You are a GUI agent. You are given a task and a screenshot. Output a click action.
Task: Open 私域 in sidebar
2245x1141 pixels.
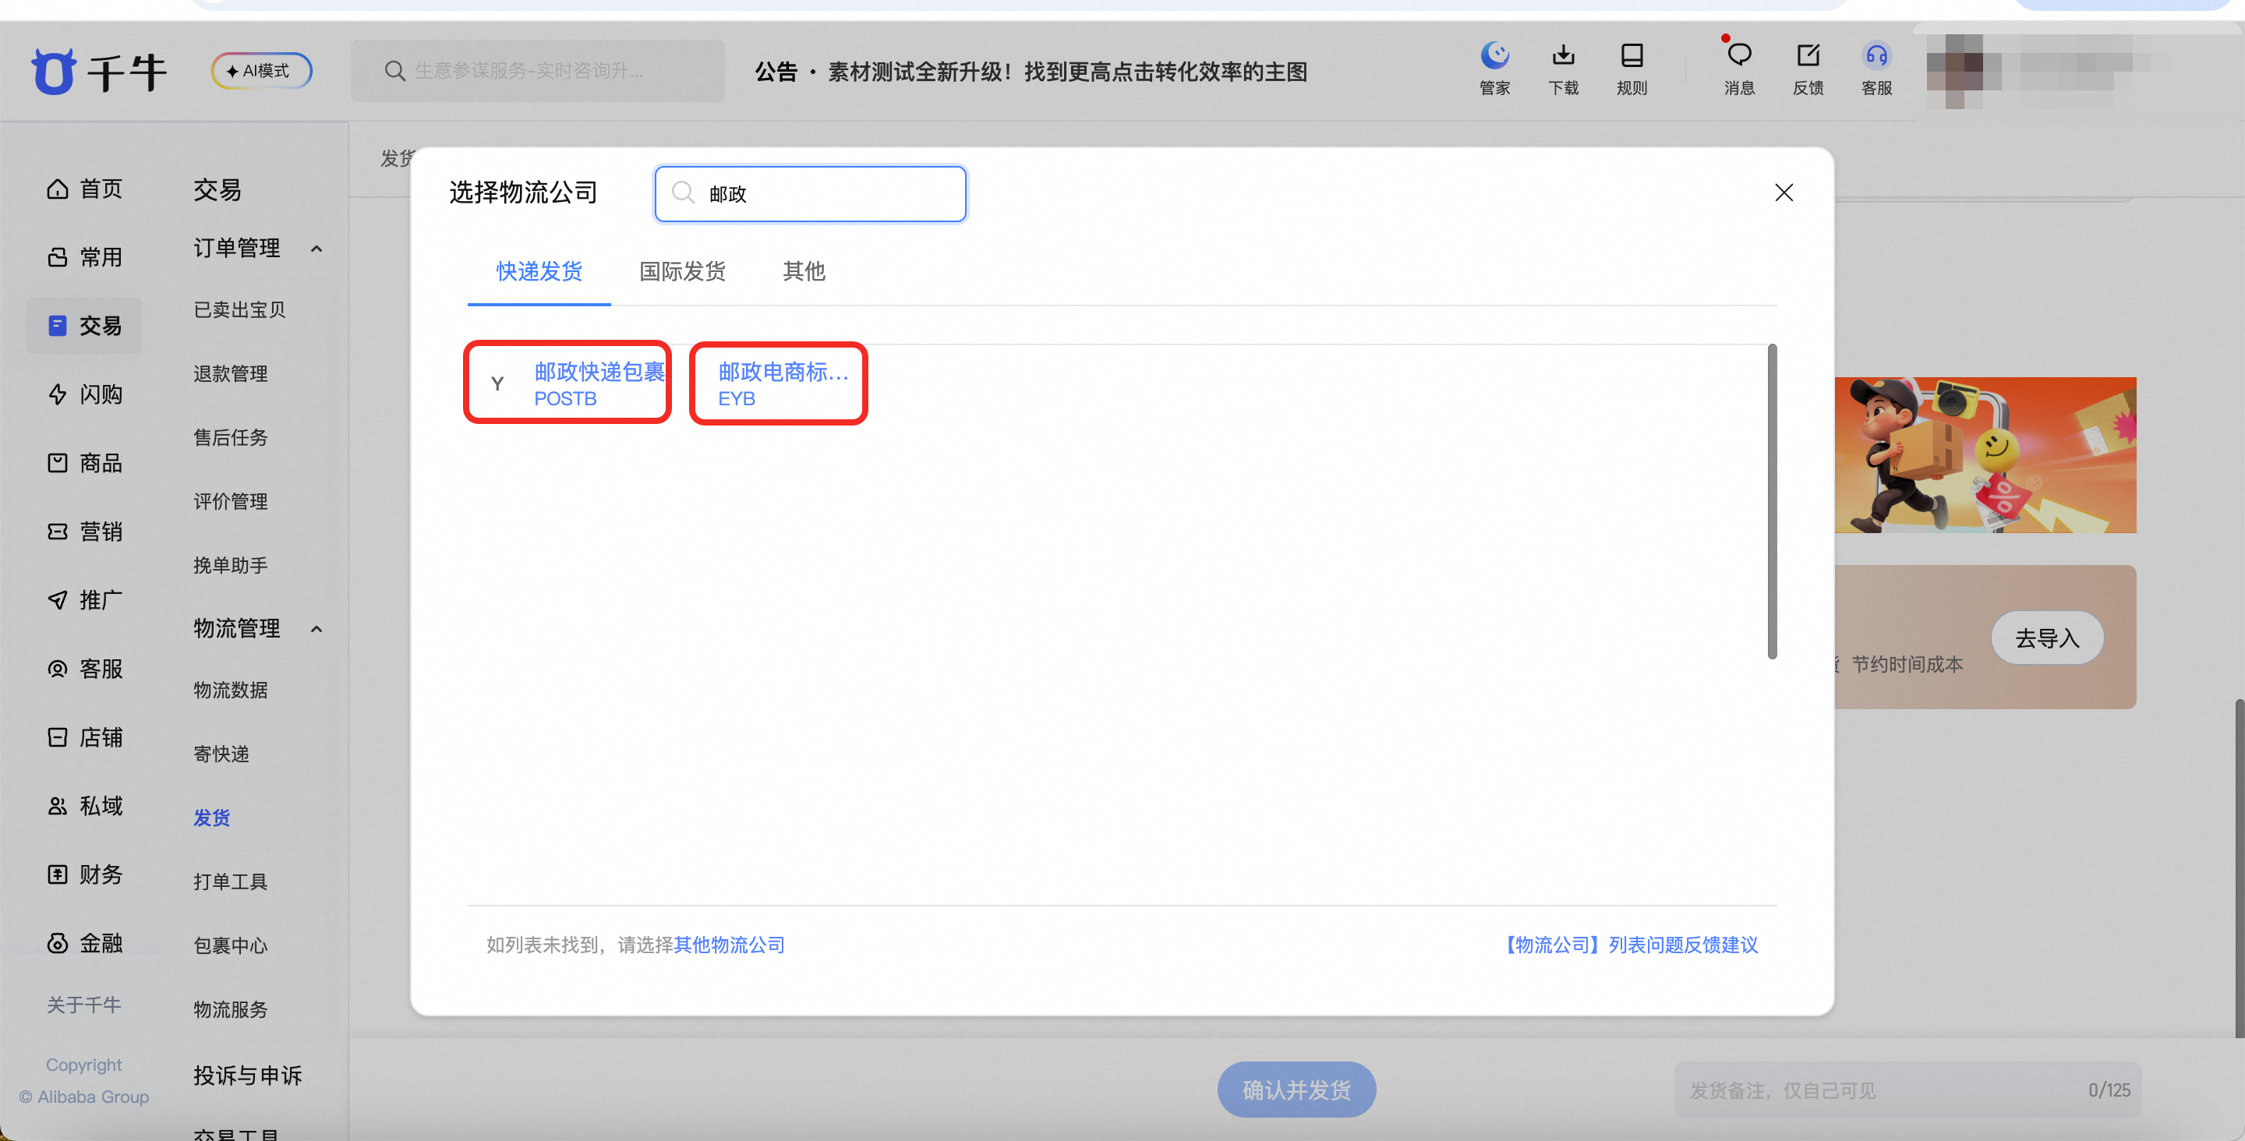[x=84, y=805]
